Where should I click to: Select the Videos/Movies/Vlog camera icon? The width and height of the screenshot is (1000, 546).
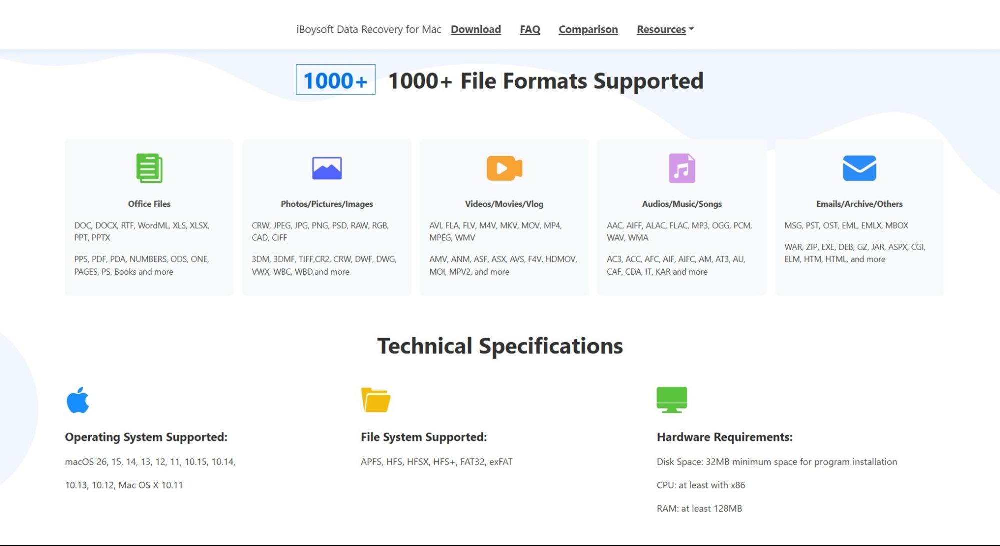point(504,169)
